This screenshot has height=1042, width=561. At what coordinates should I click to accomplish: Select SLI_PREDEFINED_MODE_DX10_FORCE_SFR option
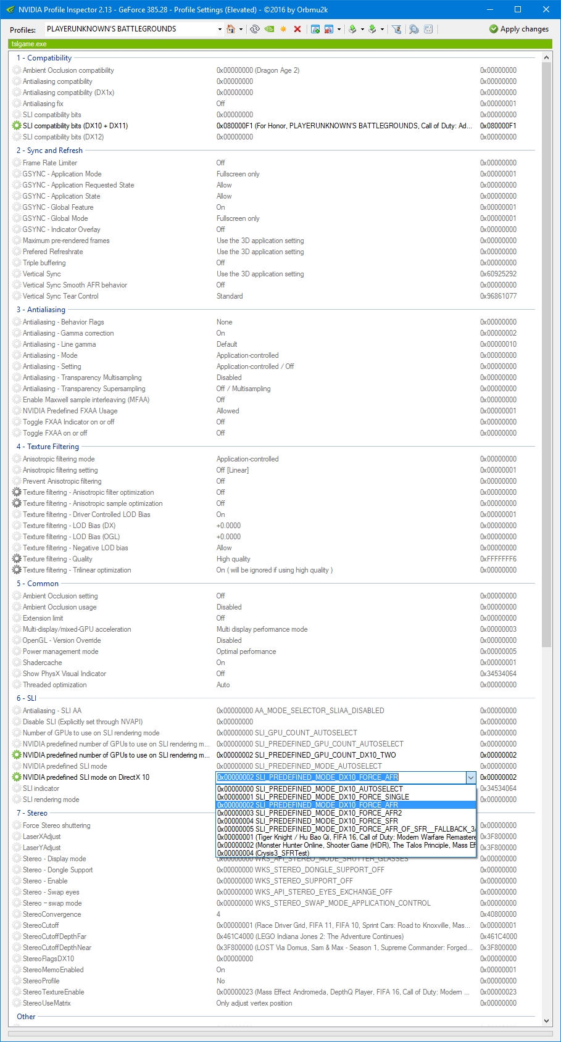(346, 821)
